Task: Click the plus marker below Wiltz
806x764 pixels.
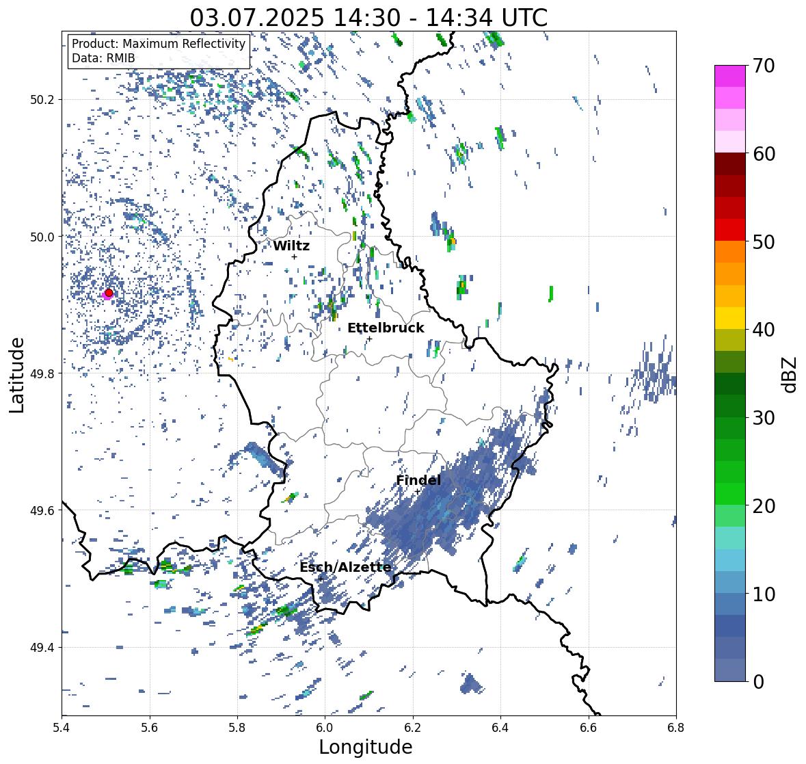Action: (294, 256)
